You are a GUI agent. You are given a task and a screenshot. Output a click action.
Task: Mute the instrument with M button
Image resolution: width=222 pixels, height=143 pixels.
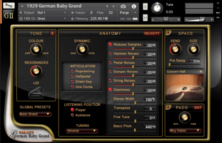pyautogui.click(x=145, y=18)
